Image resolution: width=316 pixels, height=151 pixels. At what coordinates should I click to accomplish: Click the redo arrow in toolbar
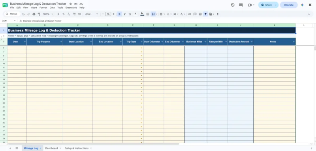[28, 14]
